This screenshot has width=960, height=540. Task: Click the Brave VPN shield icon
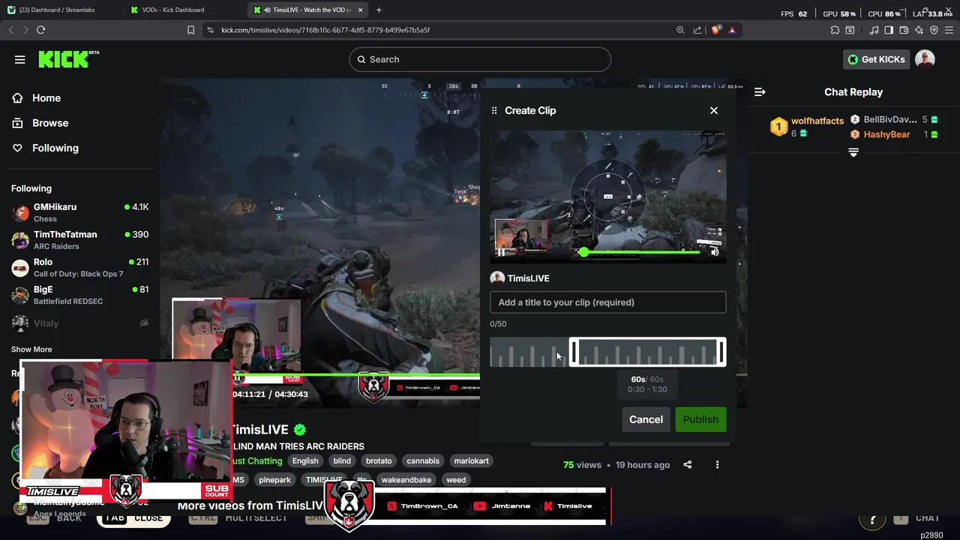point(934,30)
